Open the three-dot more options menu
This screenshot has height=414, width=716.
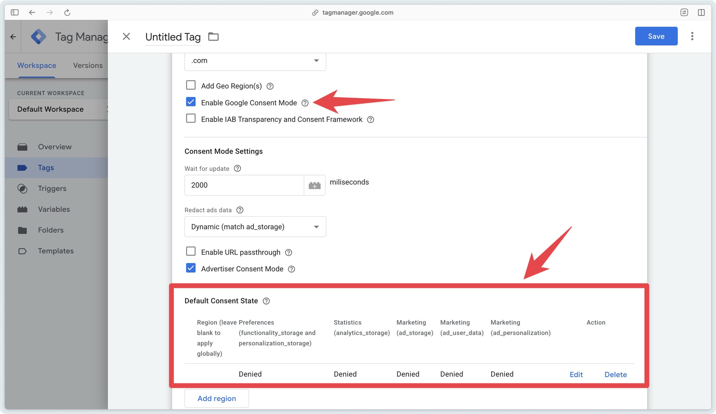click(x=692, y=36)
